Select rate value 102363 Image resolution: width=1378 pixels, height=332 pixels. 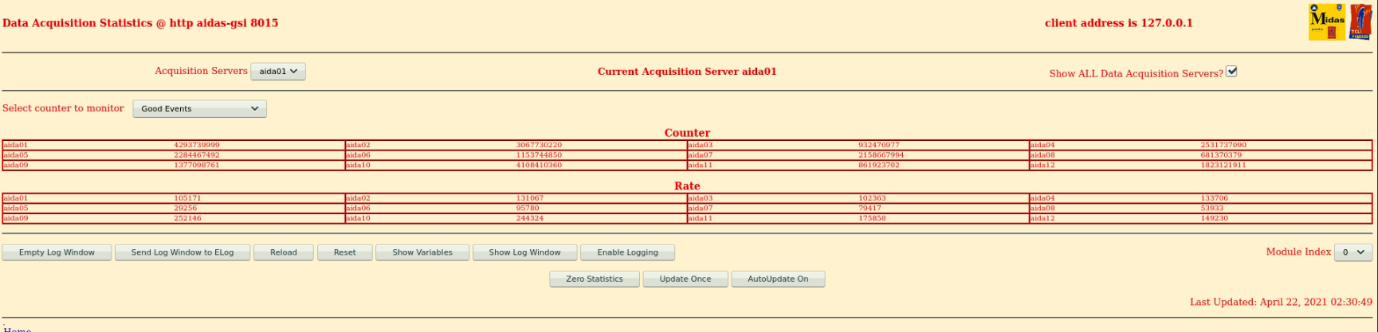click(872, 198)
